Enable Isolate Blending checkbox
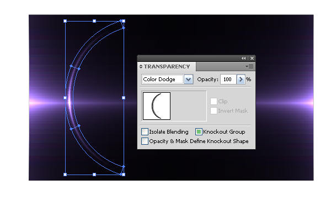Image resolution: width=331 pixels, height=206 pixels. click(145, 132)
